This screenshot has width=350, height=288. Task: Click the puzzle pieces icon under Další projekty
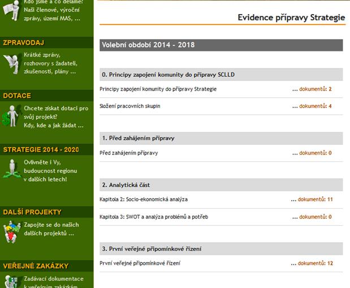tap(11, 231)
